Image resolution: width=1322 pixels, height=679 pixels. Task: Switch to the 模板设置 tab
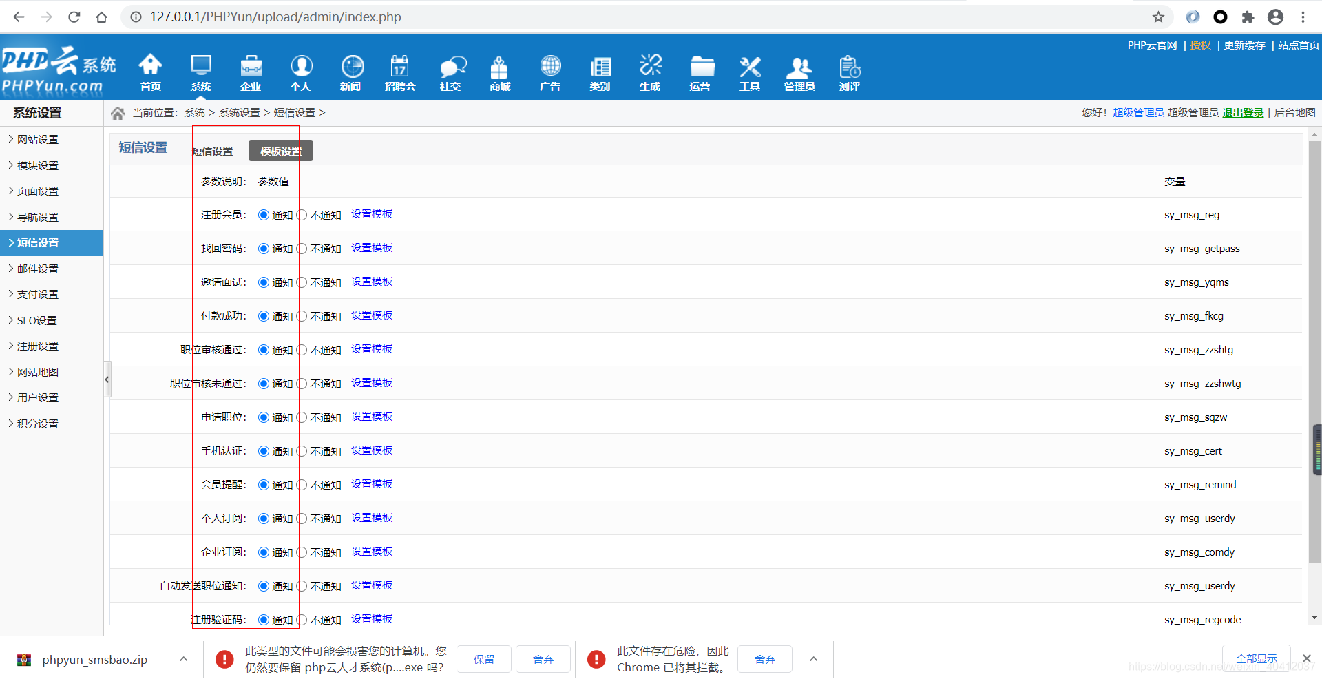tap(281, 151)
